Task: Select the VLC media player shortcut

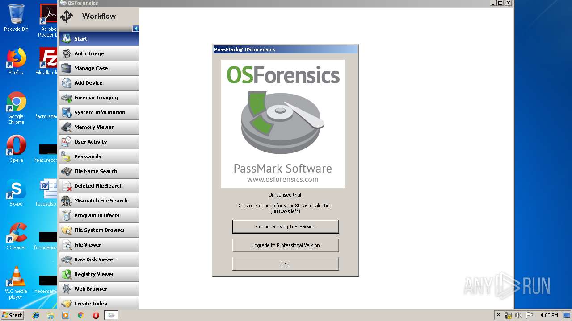Action: [x=16, y=283]
